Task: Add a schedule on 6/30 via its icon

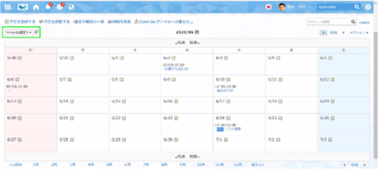Action: point(177,140)
